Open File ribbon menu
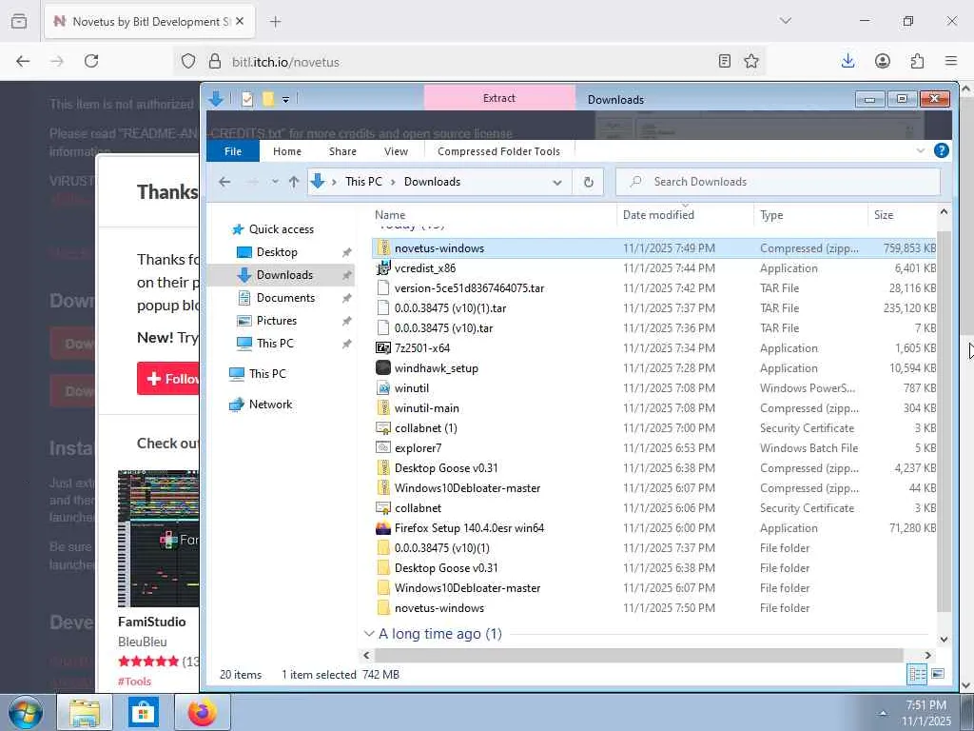This screenshot has height=731, width=974. click(x=233, y=151)
